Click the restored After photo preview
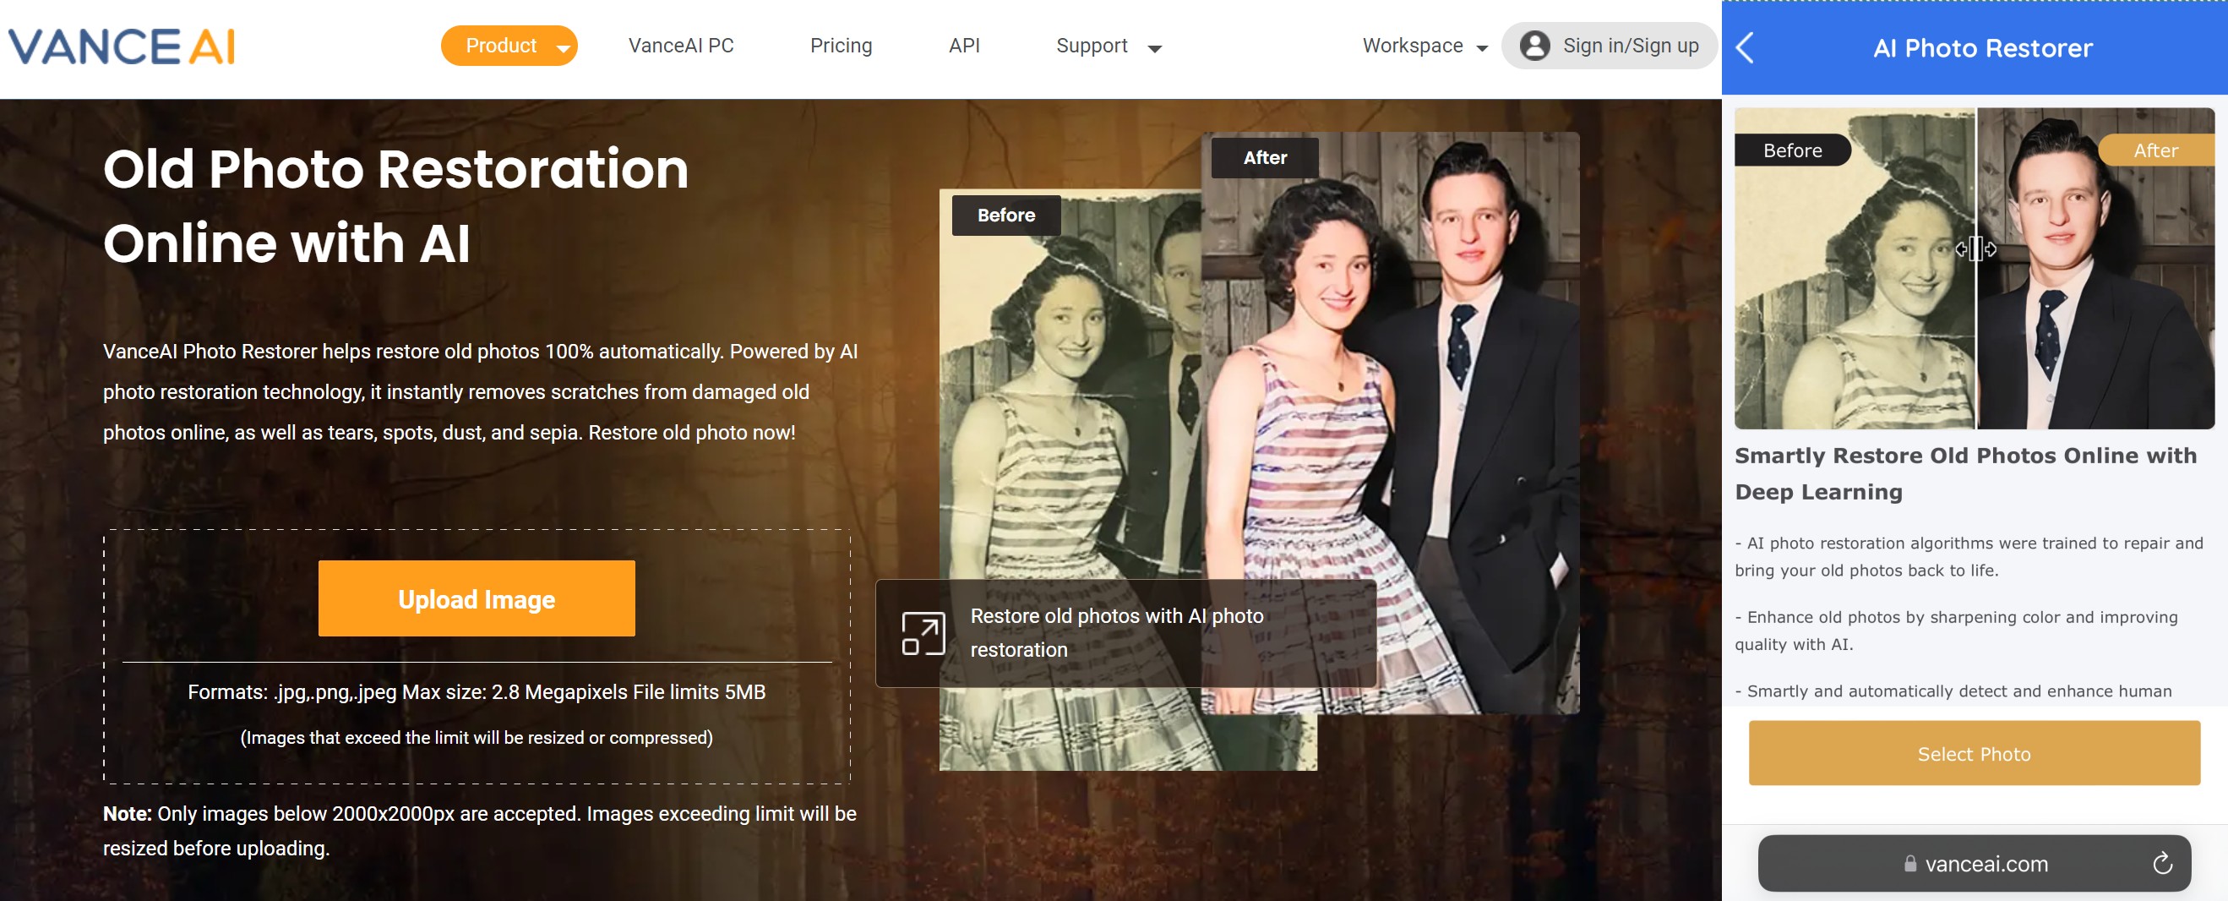 [1390, 423]
